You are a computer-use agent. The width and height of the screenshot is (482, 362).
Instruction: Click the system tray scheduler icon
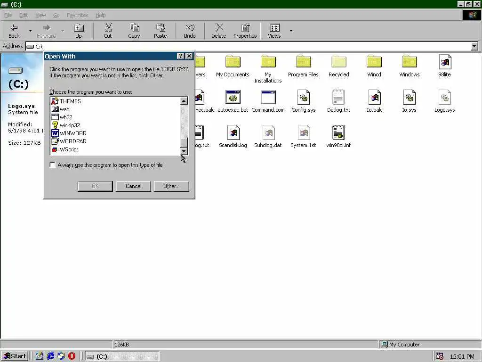pos(440,356)
